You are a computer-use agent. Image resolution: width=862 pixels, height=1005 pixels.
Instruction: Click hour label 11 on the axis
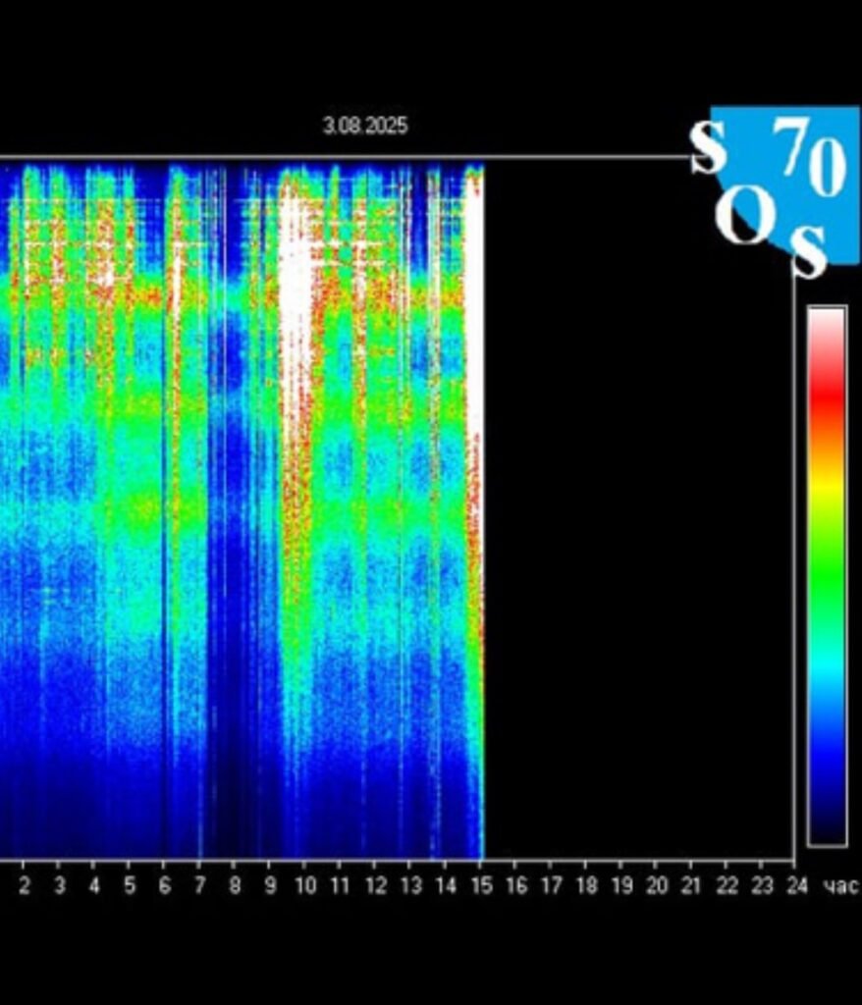tap(340, 886)
